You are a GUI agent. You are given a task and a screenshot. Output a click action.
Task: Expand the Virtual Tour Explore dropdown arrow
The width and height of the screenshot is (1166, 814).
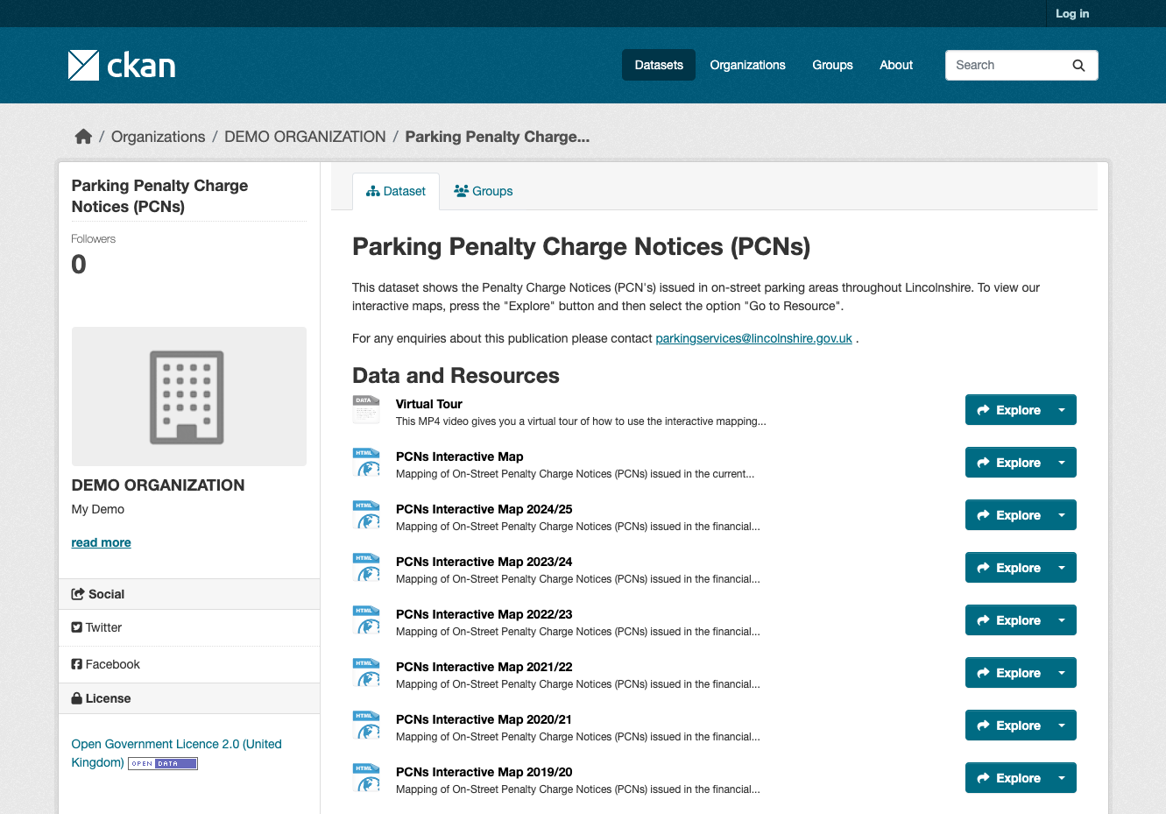pos(1062,410)
